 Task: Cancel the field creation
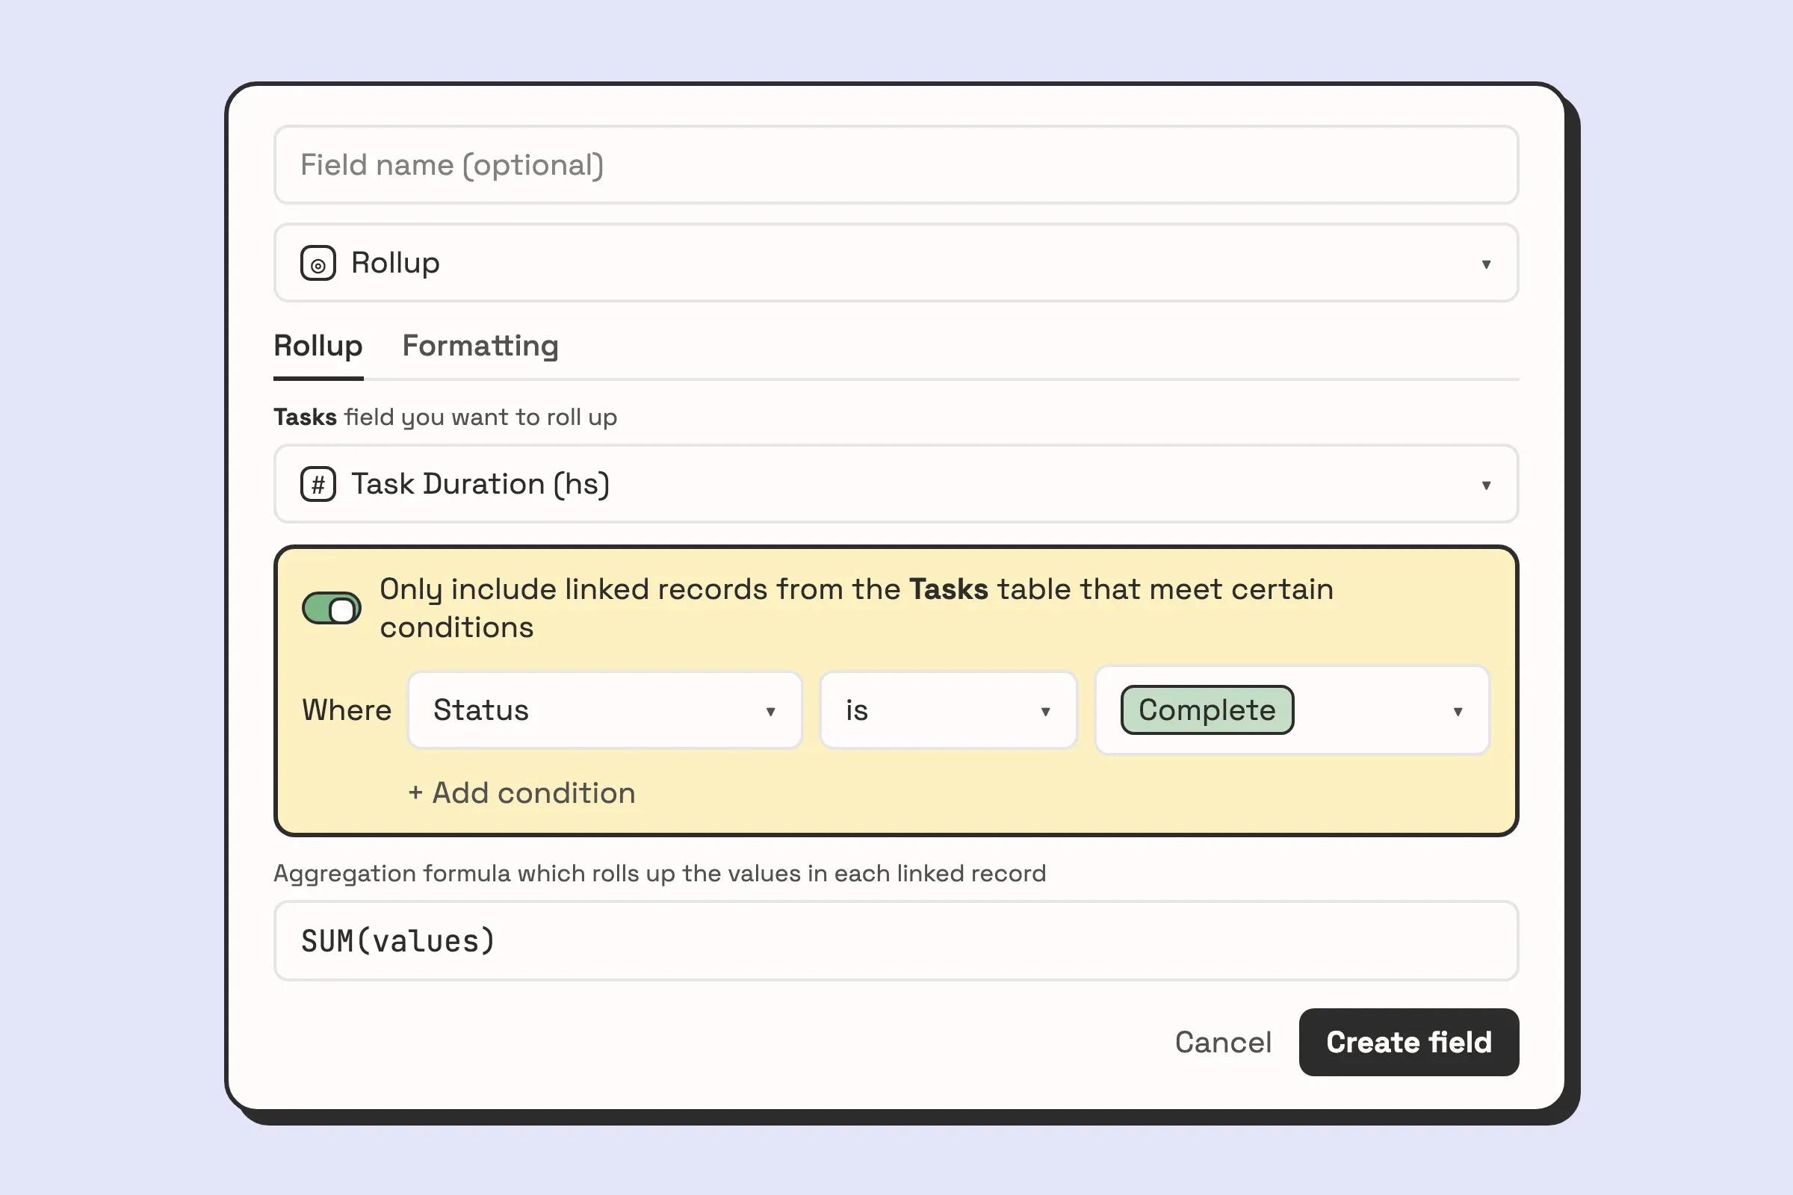(x=1223, y=1043)
